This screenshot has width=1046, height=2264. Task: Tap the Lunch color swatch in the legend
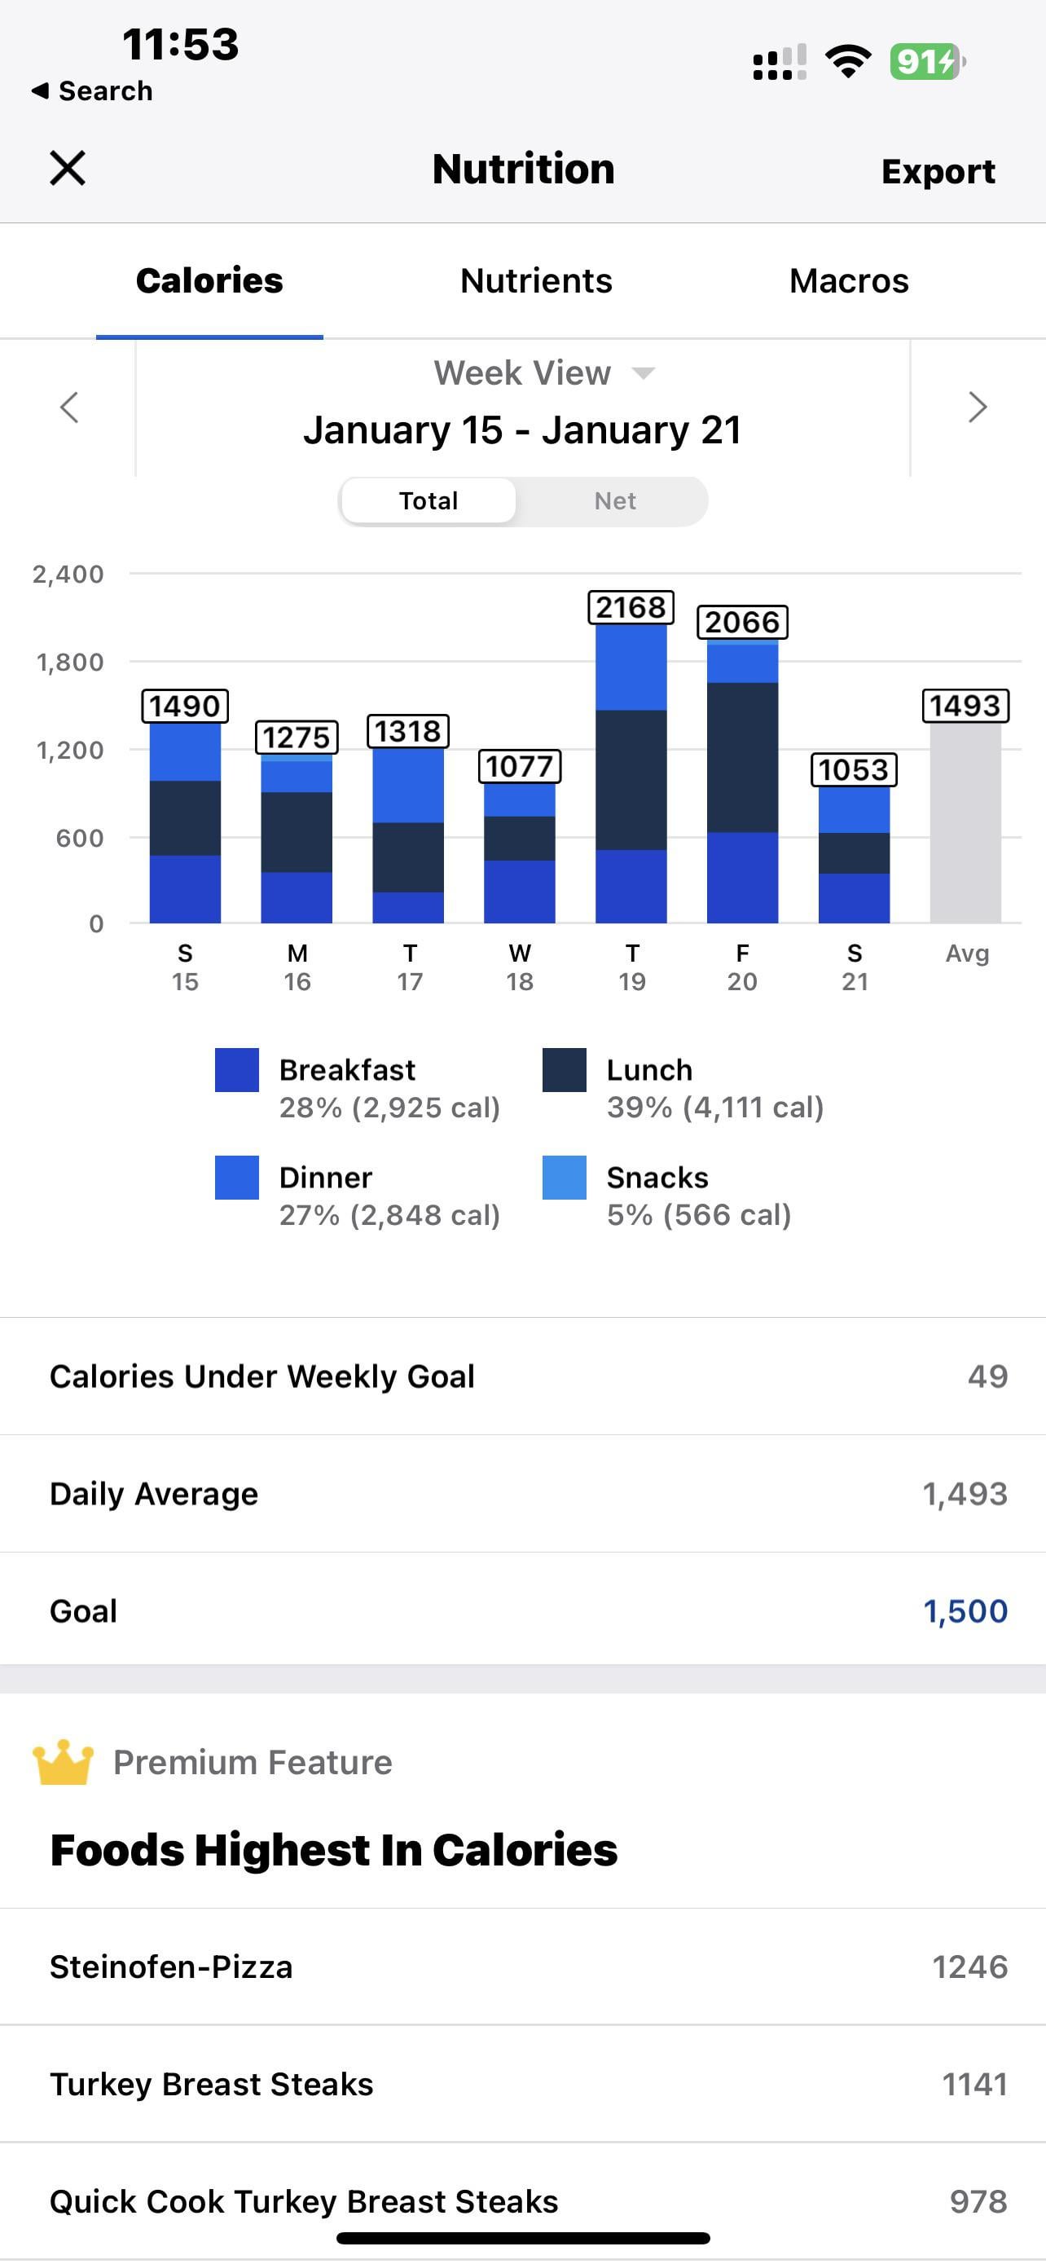point(564,1069)
